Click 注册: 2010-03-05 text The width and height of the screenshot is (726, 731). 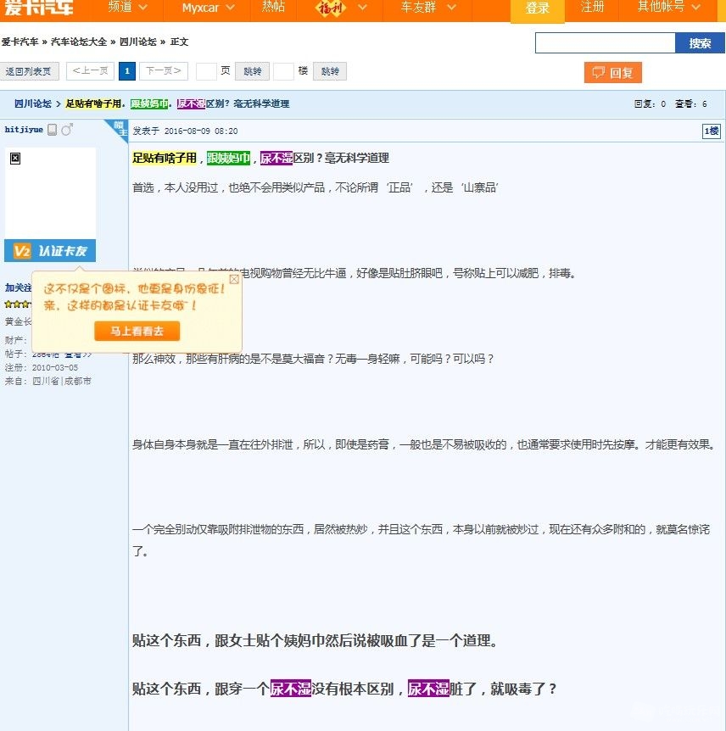coord(42,368)
